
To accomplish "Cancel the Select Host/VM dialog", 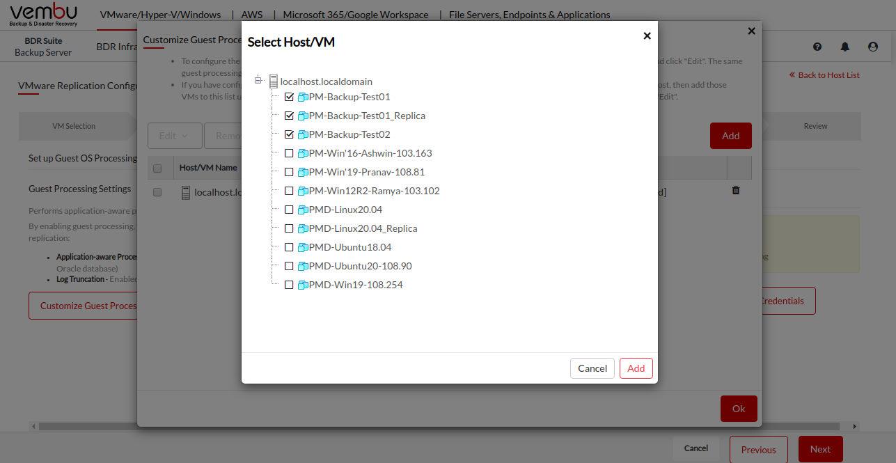I will [x=592, y=368].
